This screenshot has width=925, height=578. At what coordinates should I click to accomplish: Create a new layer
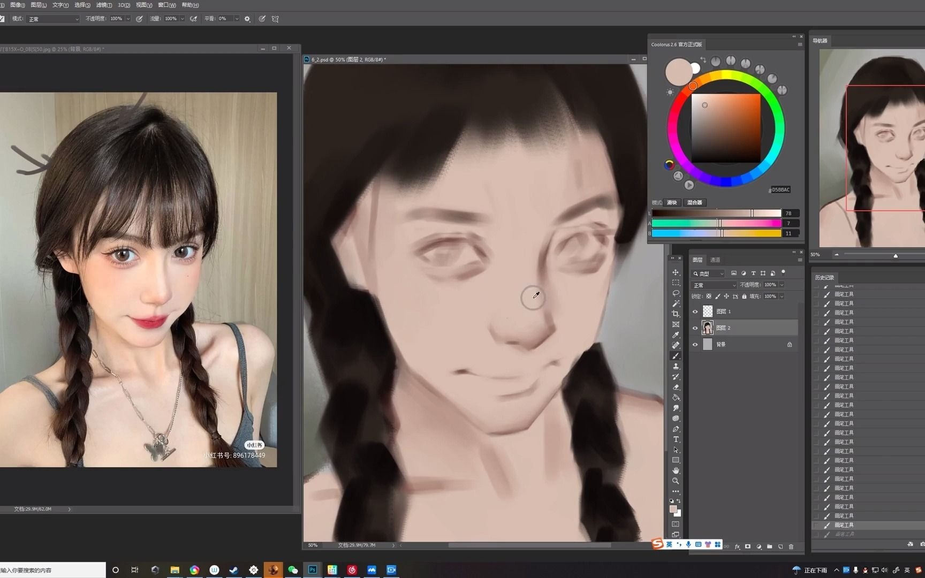pyautogui.click(x=780, y=546)
